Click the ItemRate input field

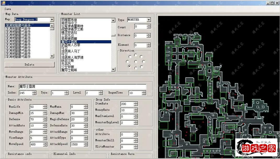tap(127, 104)
